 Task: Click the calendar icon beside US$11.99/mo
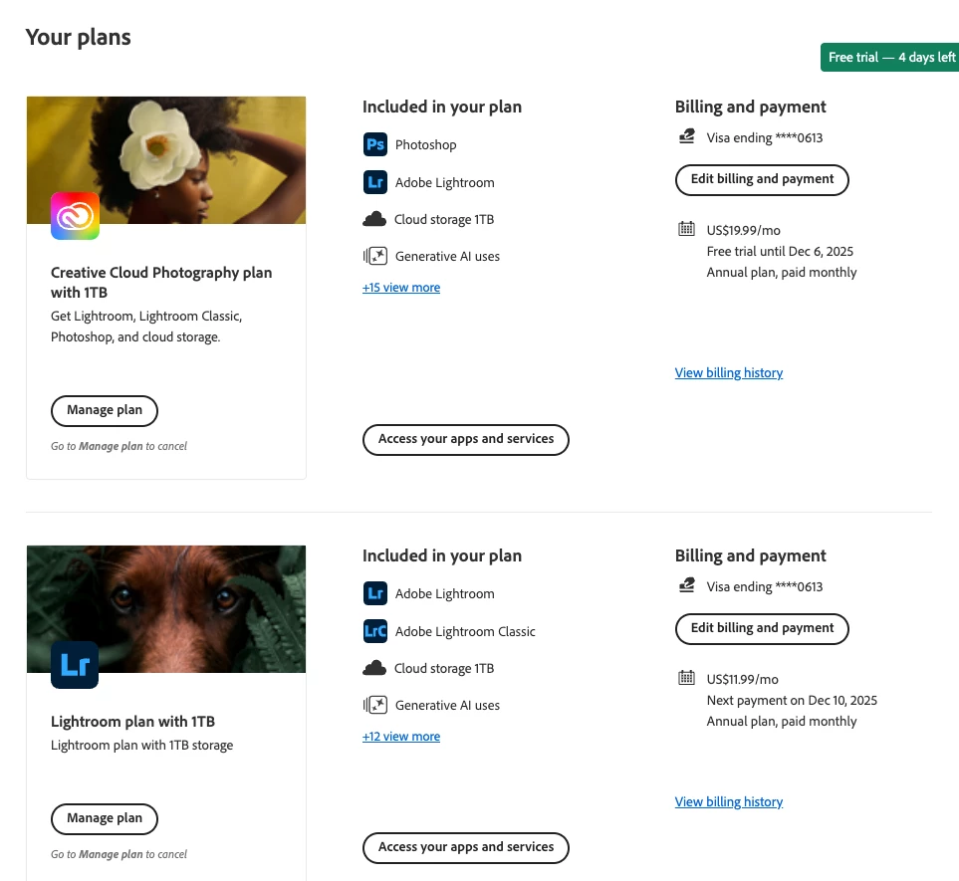click(x=686, y=678)
